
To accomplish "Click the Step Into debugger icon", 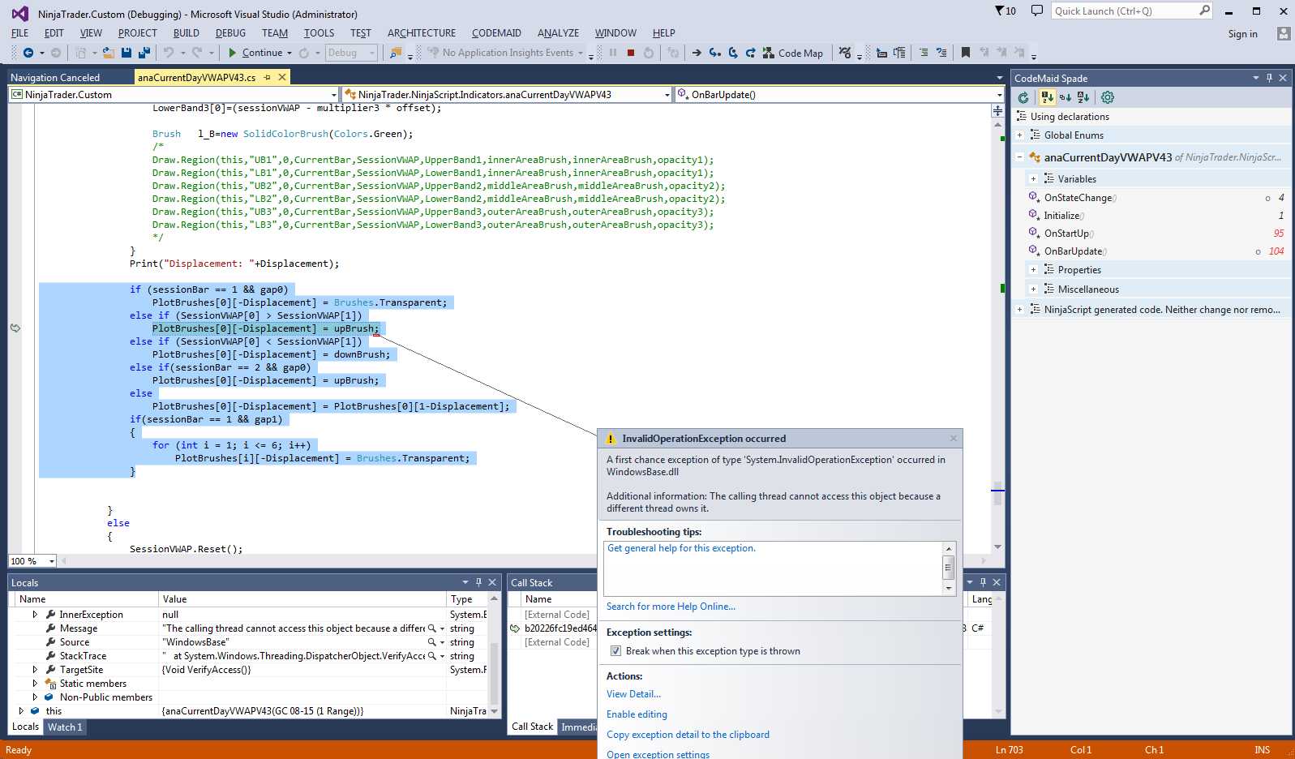I will 714,53.
